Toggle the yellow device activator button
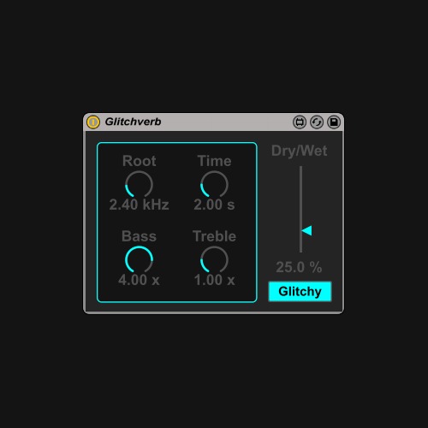 tap(93, 122)
